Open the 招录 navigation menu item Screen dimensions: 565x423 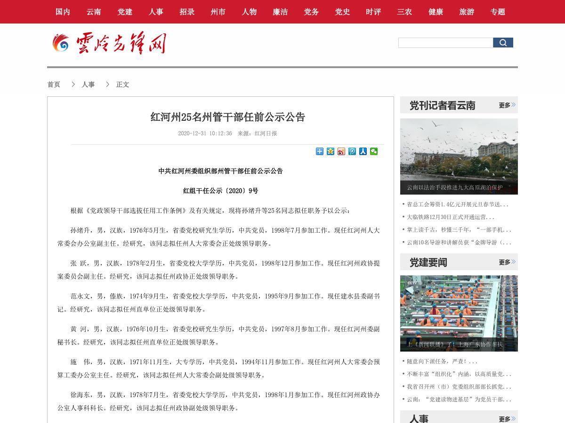coord(187,12)
